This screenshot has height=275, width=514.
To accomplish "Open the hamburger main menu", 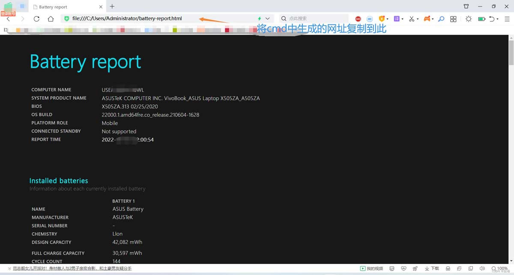I will (507, 19).
